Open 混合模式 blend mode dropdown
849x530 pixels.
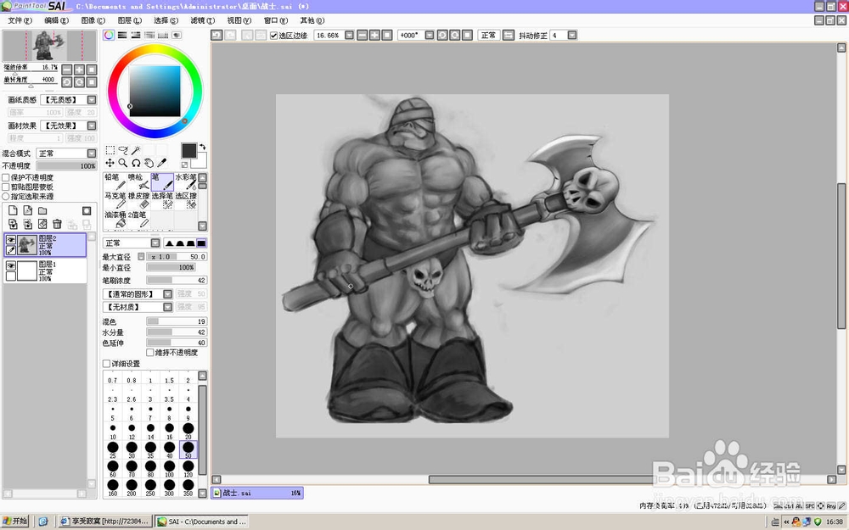point(92,153)
